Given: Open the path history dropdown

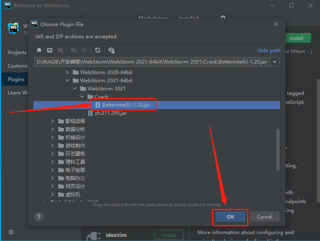Looking at the screenshot, I should point(275,62).
